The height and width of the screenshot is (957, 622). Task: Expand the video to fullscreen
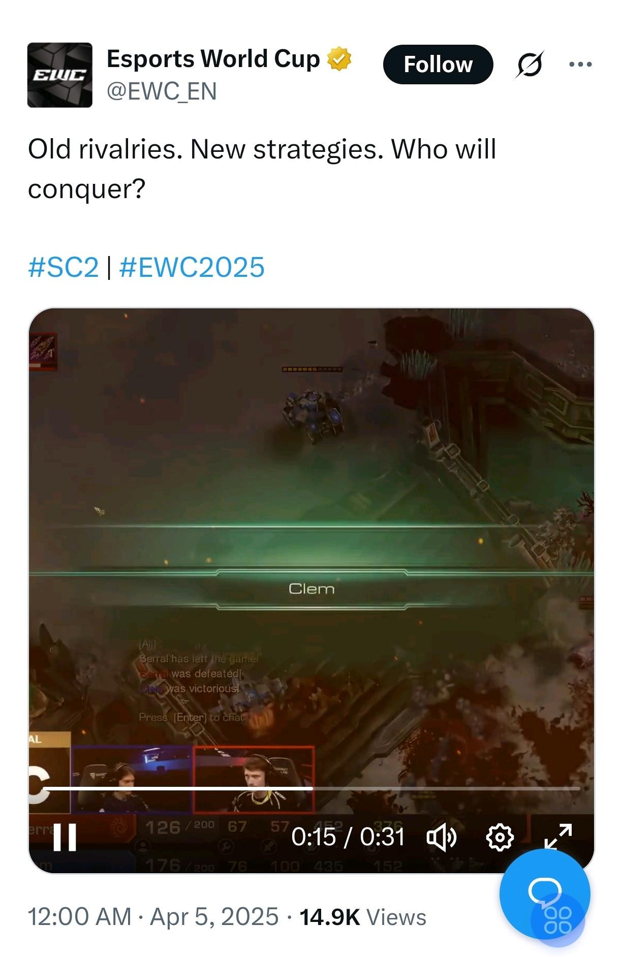point(558,837)
